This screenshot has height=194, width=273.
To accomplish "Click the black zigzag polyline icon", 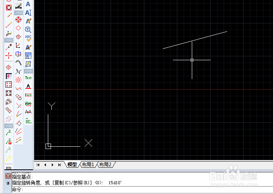I will [x=18, y=72].
